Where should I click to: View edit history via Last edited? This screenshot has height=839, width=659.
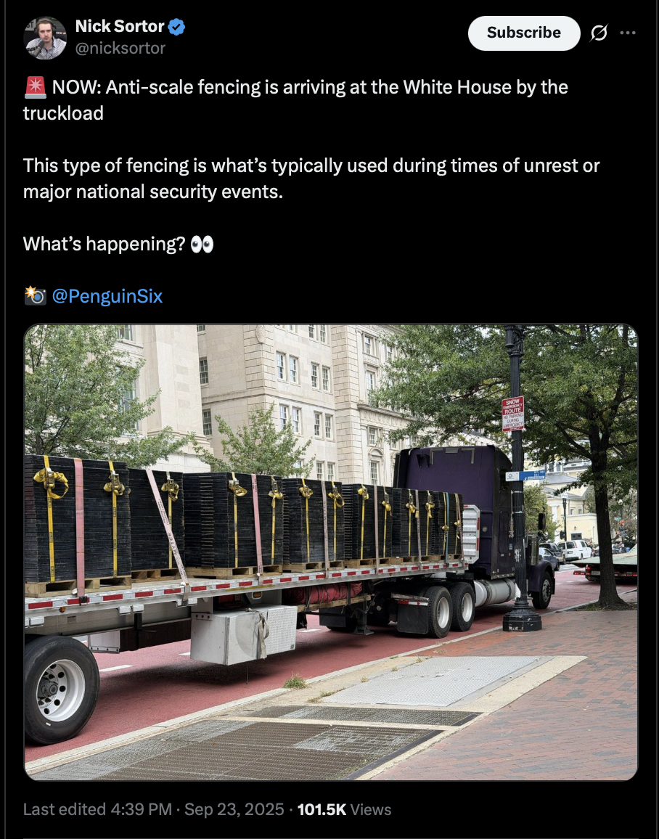[x=64, y=809]
